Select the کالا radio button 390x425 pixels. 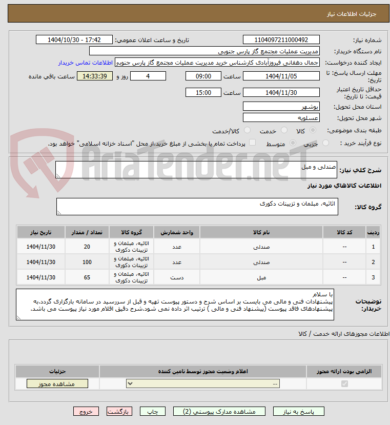coord(313,130)
